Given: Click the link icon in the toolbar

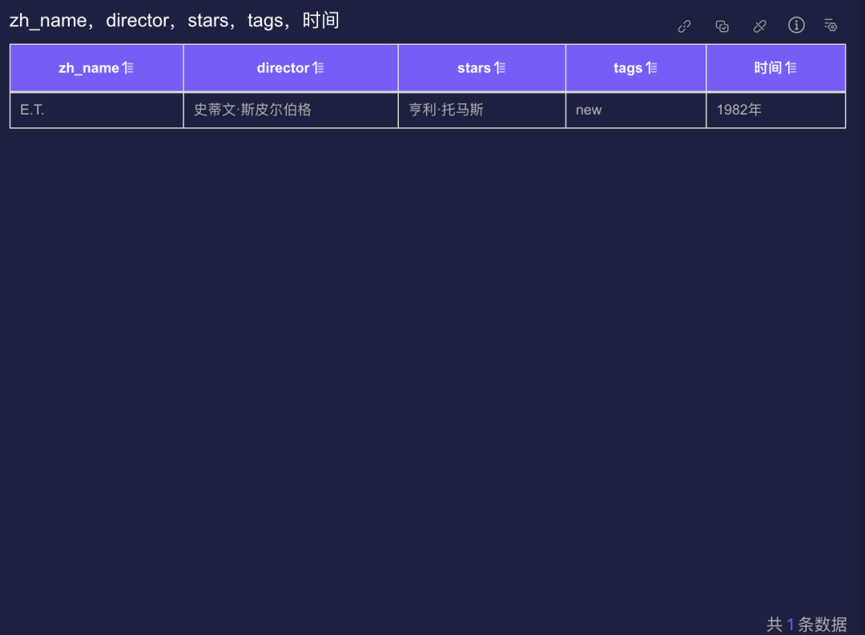Looking at the screenshot, I should [684, 26].
